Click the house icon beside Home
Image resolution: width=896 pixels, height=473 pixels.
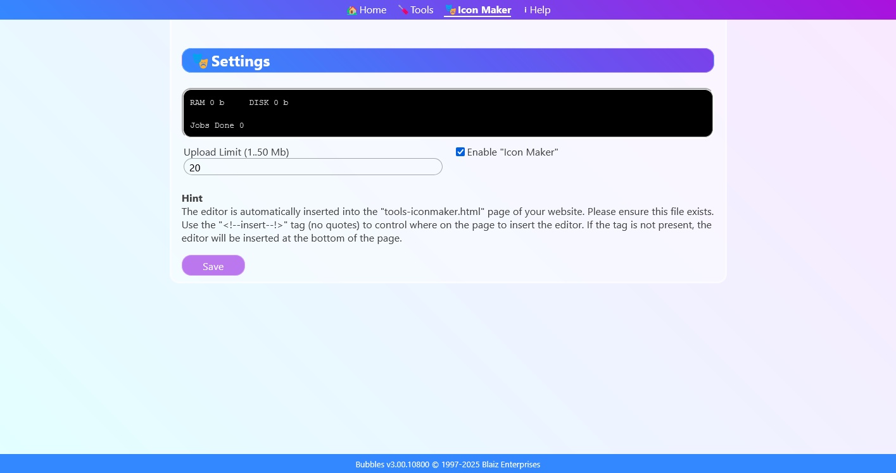tap(352, 10)
